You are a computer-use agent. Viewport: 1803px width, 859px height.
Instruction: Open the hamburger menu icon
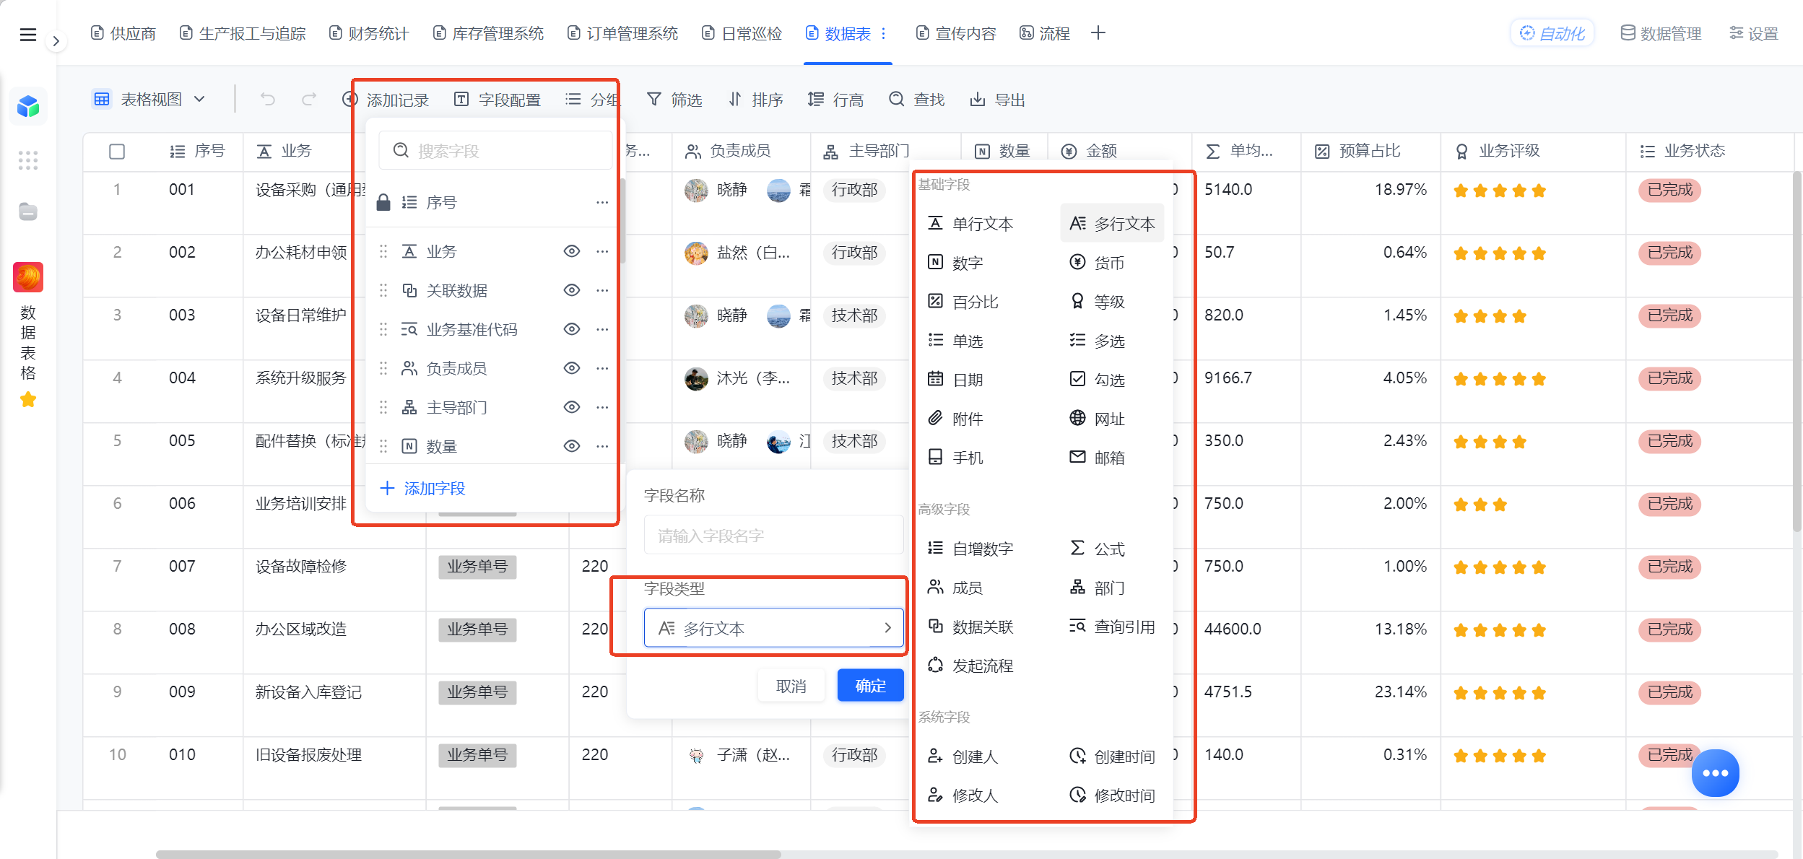coord(27,34)
